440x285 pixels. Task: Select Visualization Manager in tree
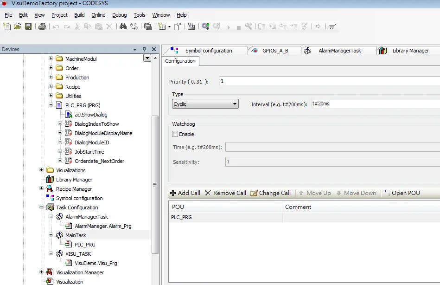[x=80, y=272]
